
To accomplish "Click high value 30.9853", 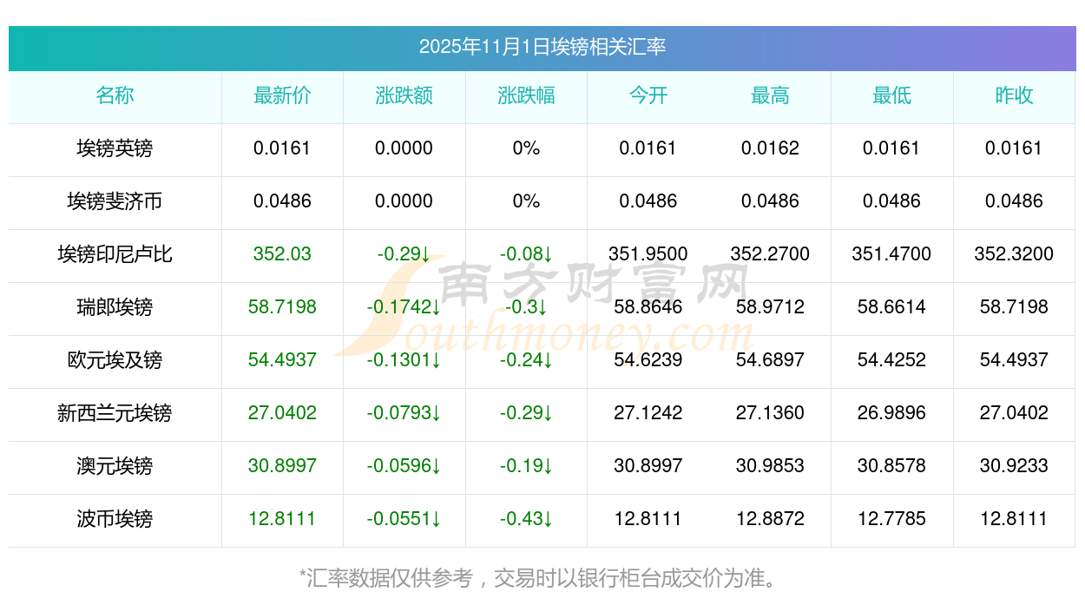I will coord(770,466).
